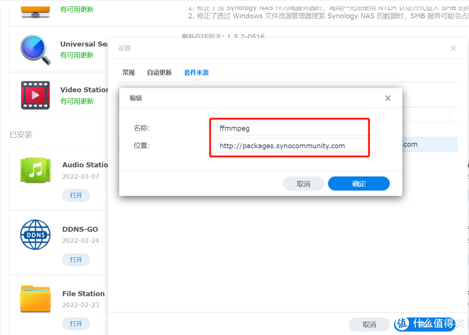
Task: Click 有可用更新 under Video Station
Action: (77, 101)
